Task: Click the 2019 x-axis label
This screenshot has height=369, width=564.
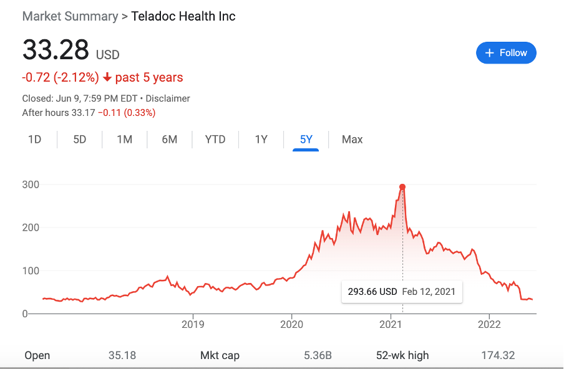Action: (193, 324)
